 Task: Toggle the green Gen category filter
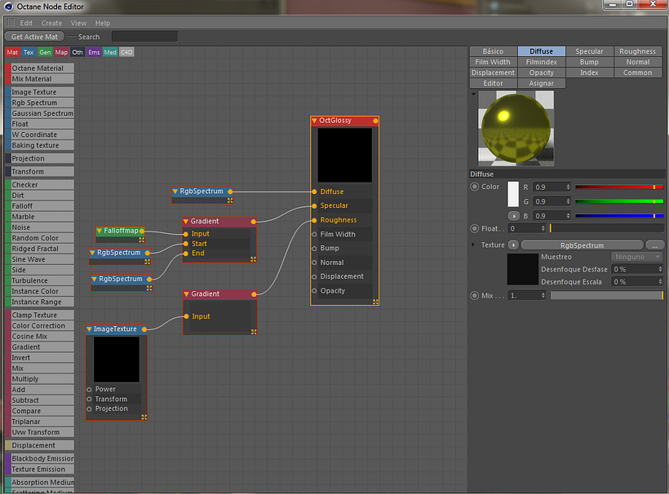(x=45, y=52)
